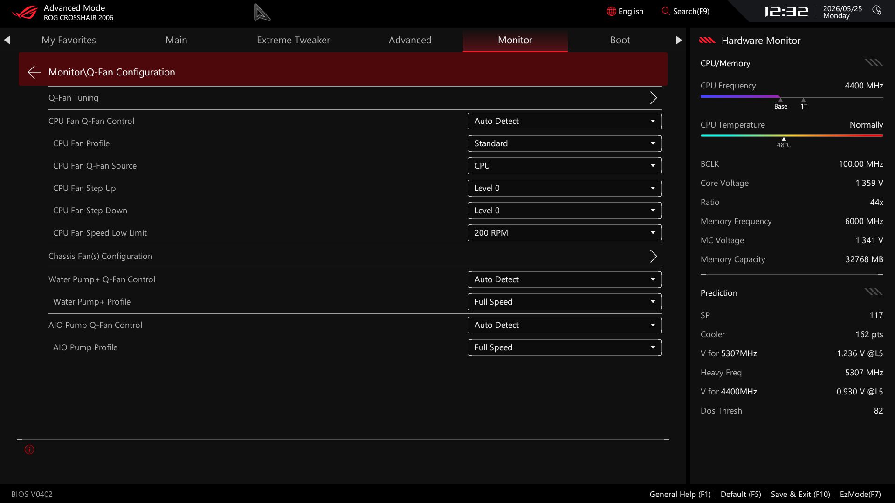Click CPU Fan Profile label
This screenshot has width=895, height=503.
(x=81, y=143)
